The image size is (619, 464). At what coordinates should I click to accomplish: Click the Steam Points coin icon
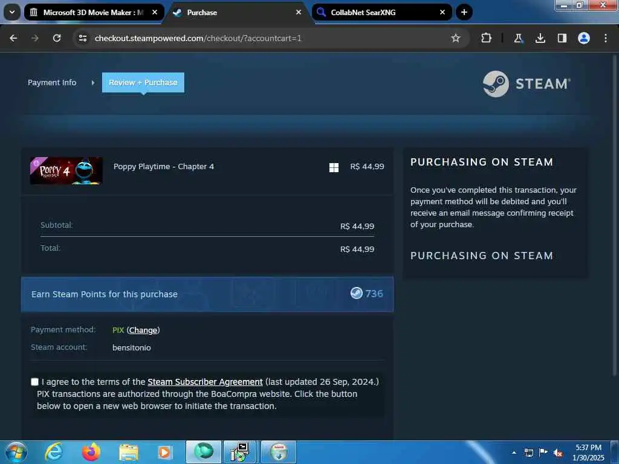coord(357,293)
